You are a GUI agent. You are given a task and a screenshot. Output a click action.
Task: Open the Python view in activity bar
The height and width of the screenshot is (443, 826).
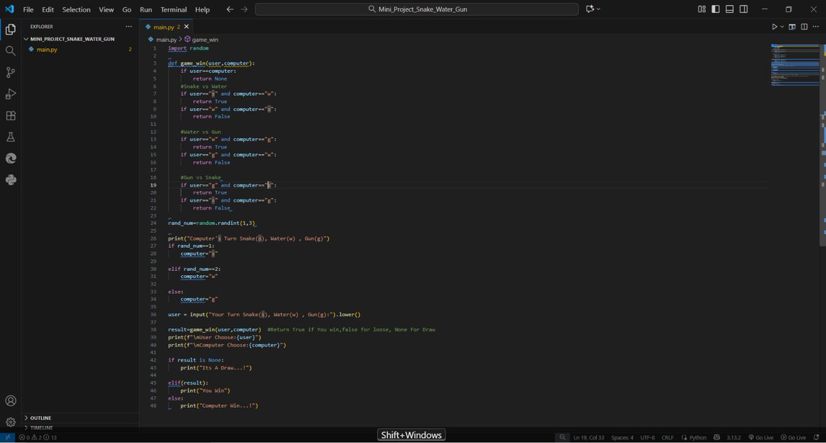[x=10, y=180]
